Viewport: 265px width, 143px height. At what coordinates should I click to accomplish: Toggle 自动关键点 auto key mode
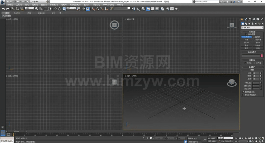212,138
